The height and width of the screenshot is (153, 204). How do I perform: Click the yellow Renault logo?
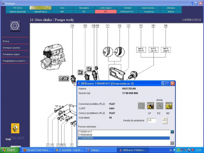coord(15,128)
